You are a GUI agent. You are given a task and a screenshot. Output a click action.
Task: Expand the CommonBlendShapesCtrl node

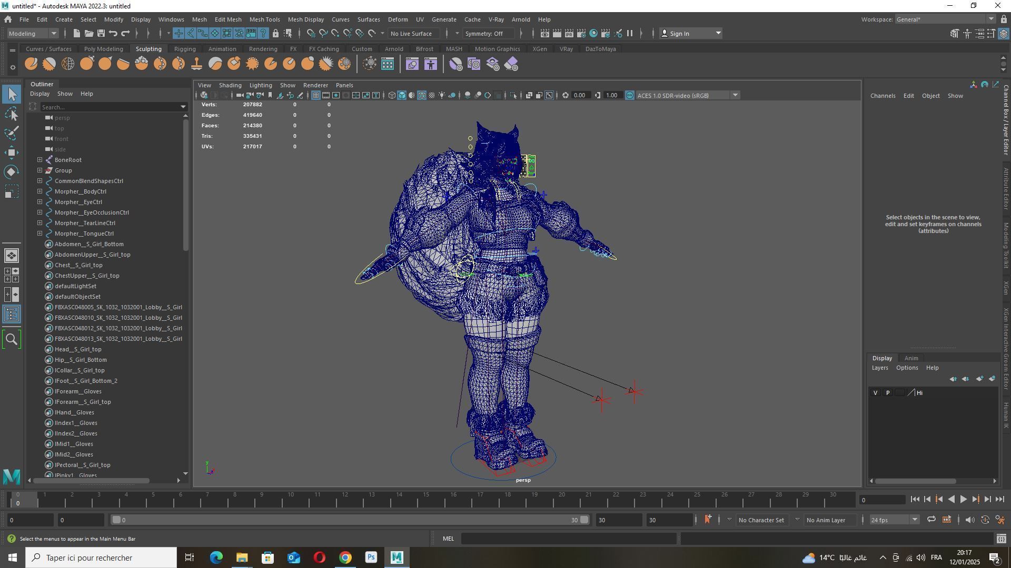pyautogui.click(x=40, y=181)
